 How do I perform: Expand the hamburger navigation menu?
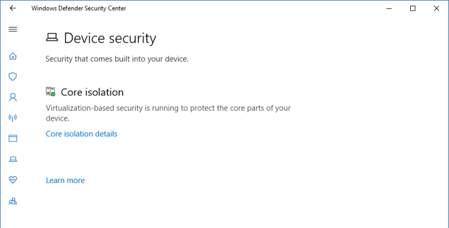(13, 29)
